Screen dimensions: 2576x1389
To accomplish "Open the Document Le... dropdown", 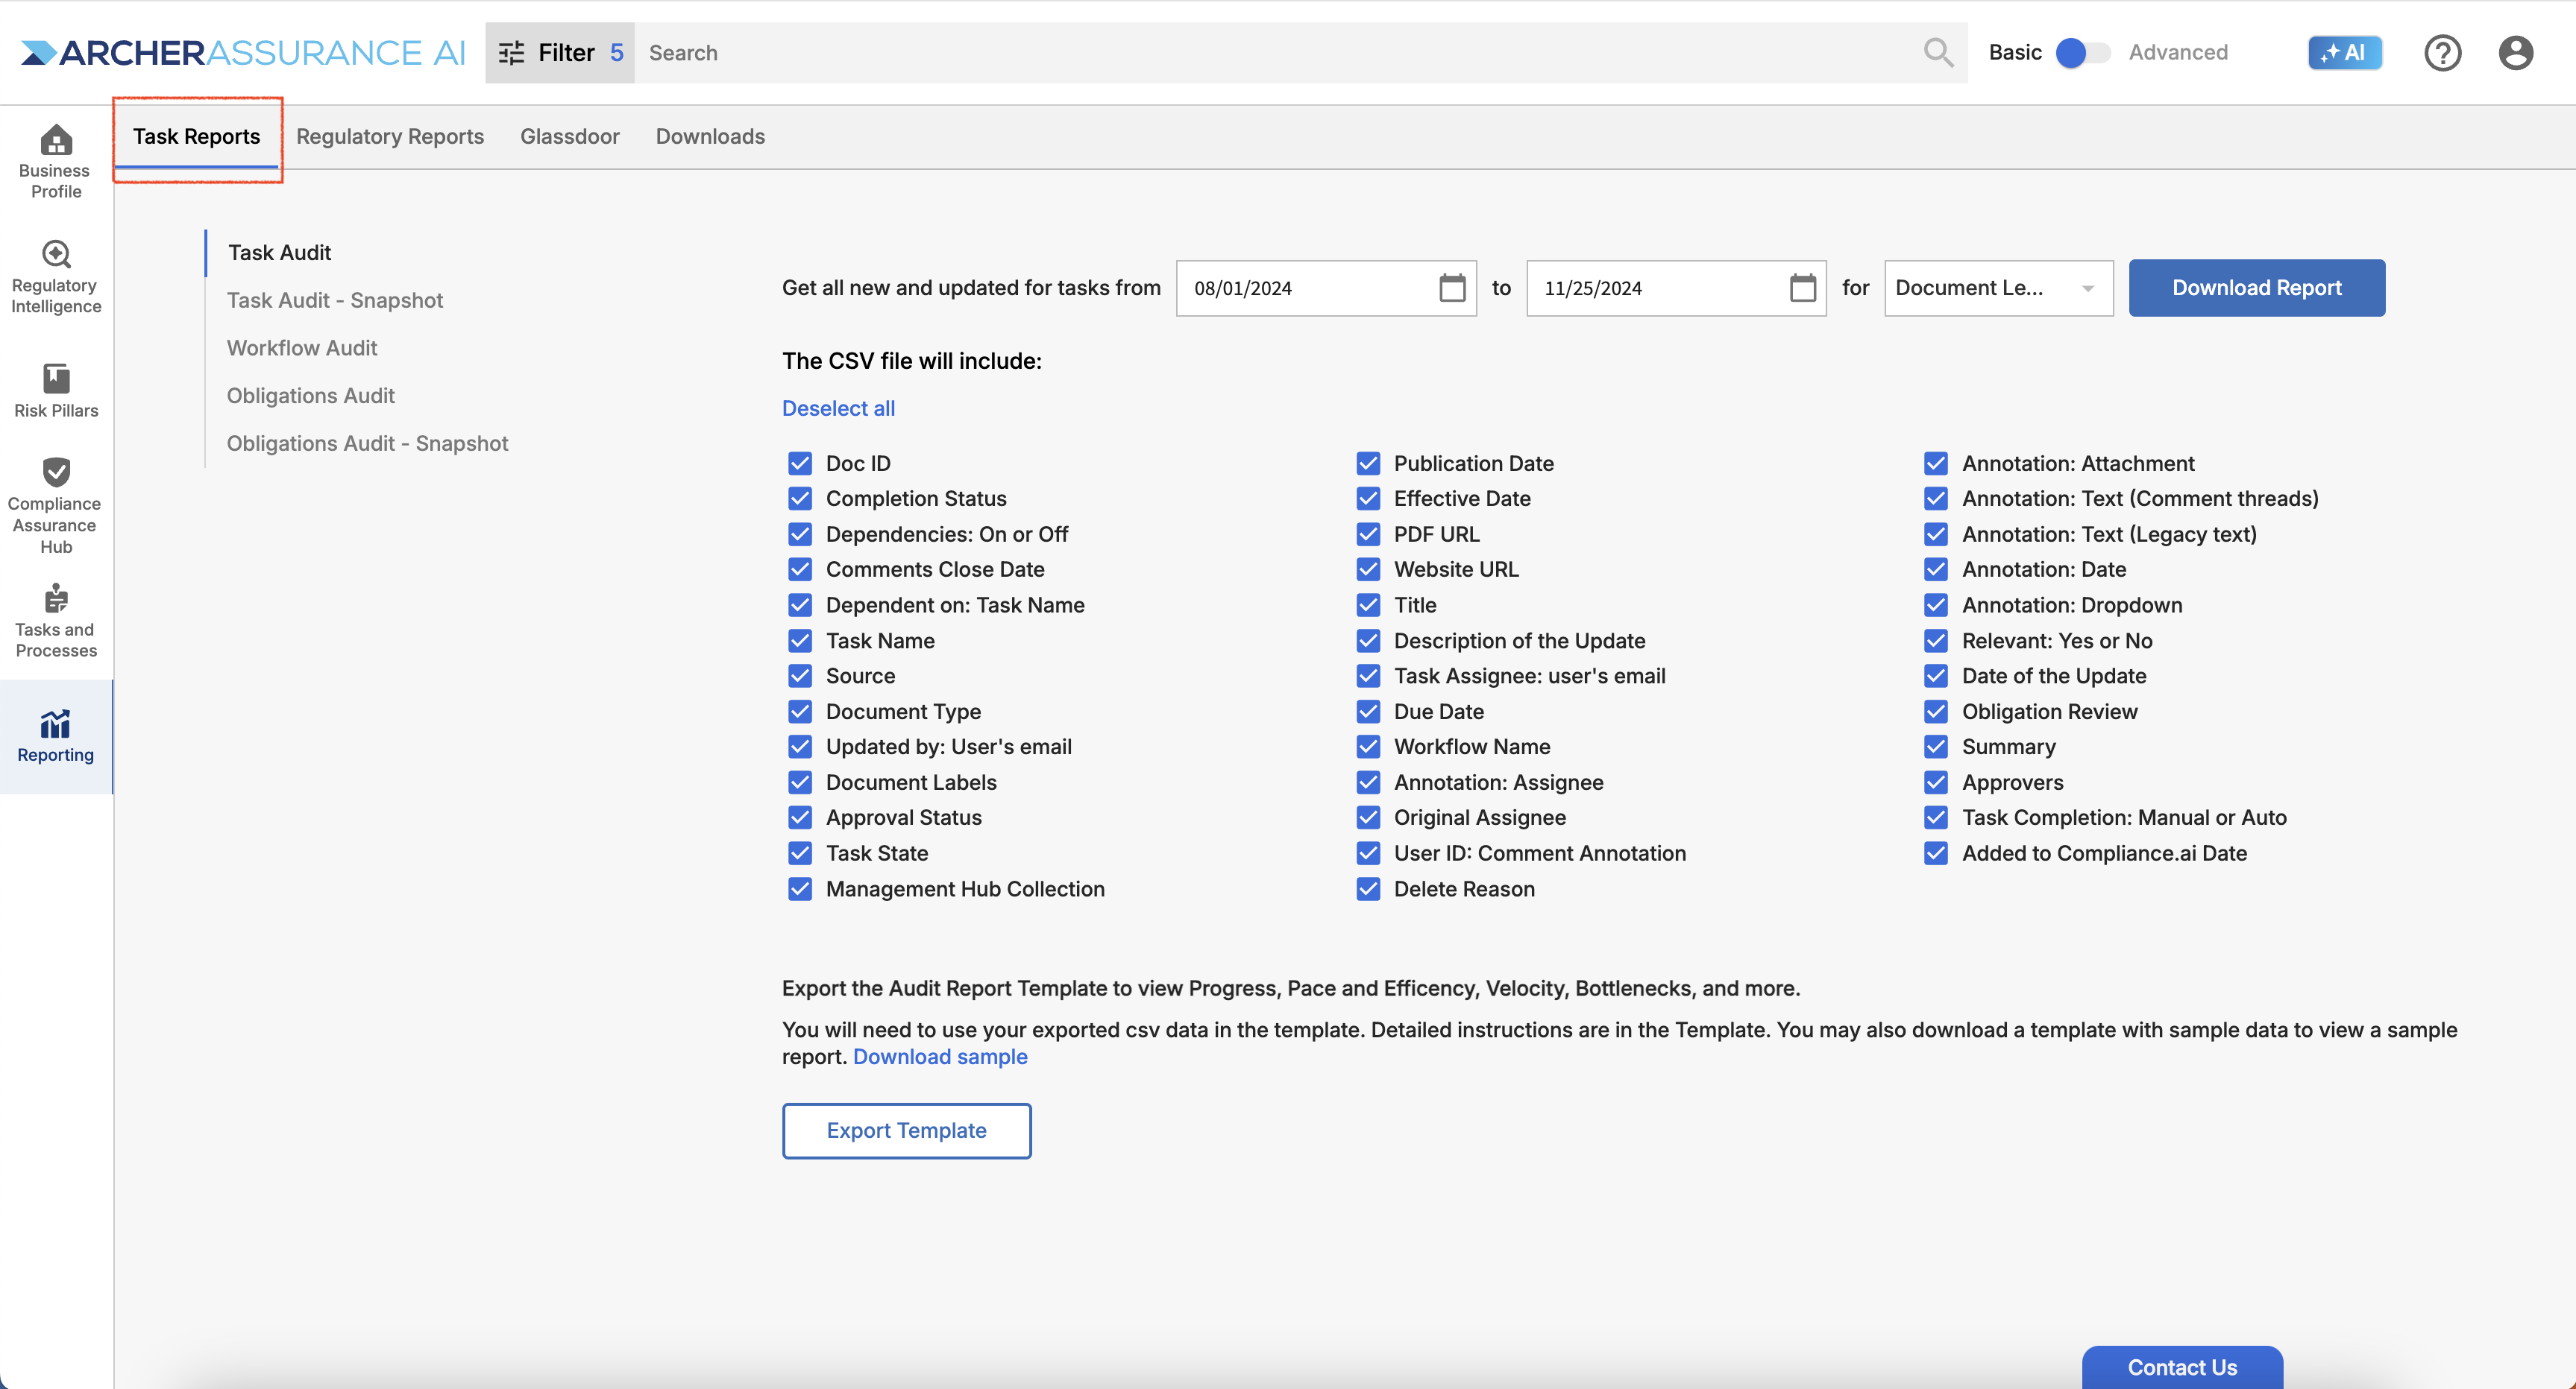I will point(1998,288).
